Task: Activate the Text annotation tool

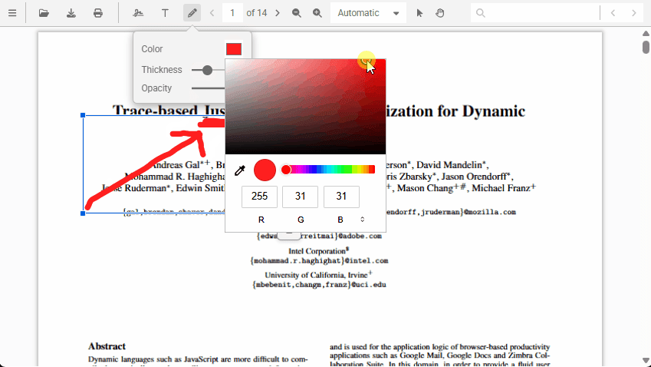Action: pyautogui.click(x=165, y=13)
